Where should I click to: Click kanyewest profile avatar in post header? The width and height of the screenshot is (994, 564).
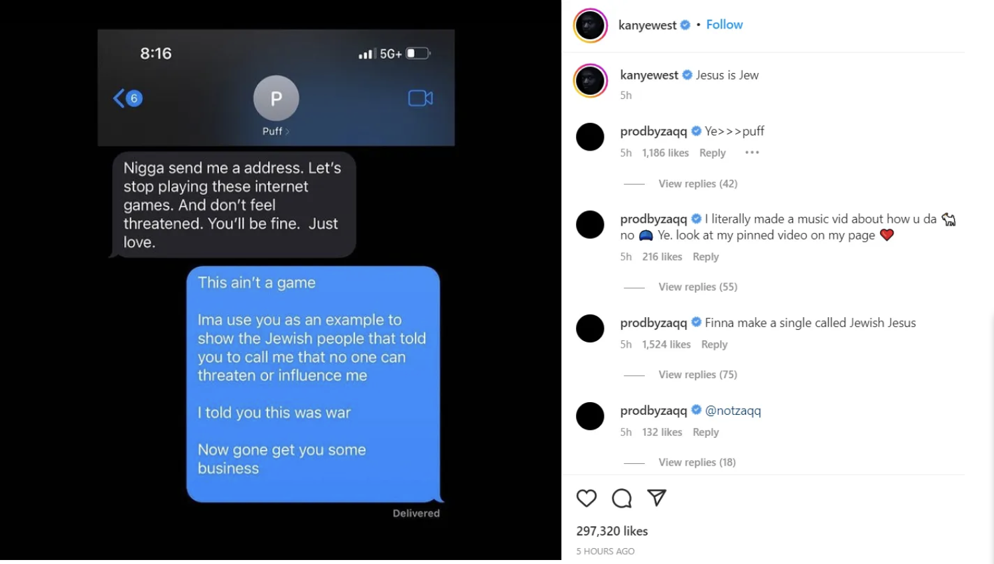pos(591,25)
